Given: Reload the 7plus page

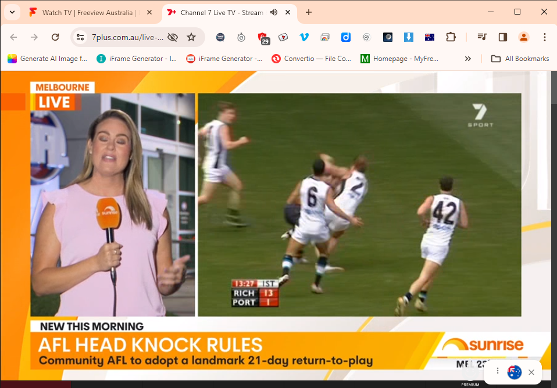Looking at the screenshot, I should 55,37.
